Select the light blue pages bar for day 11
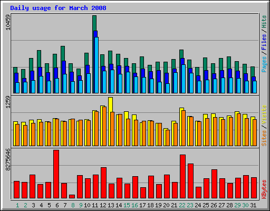 coord(97,65)
